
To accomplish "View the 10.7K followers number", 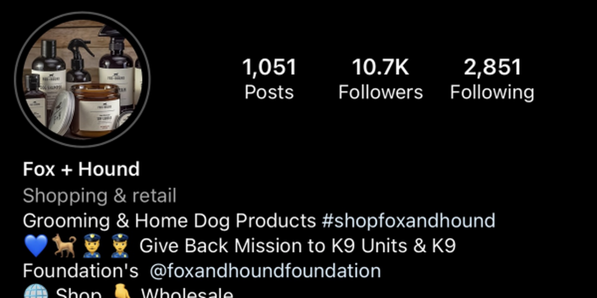I will [x=381, y=67].
